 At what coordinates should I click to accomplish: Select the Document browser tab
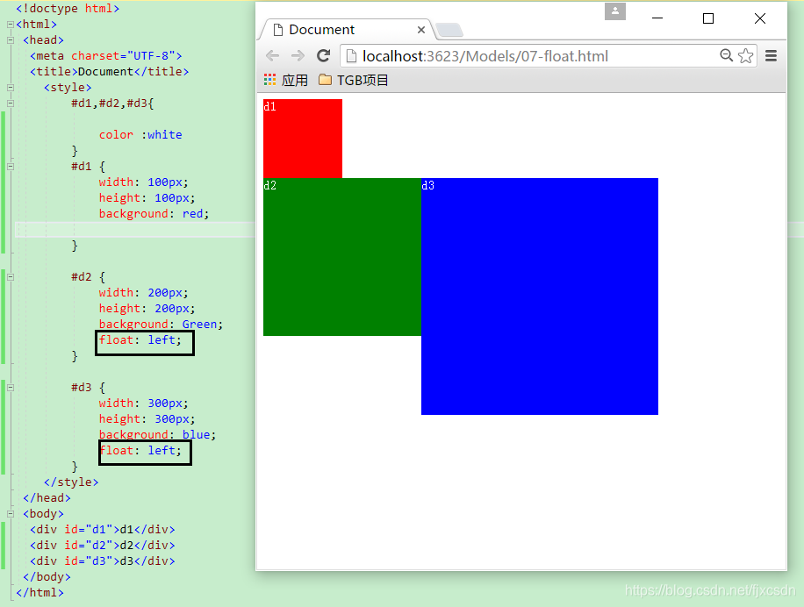click(347, 30)
